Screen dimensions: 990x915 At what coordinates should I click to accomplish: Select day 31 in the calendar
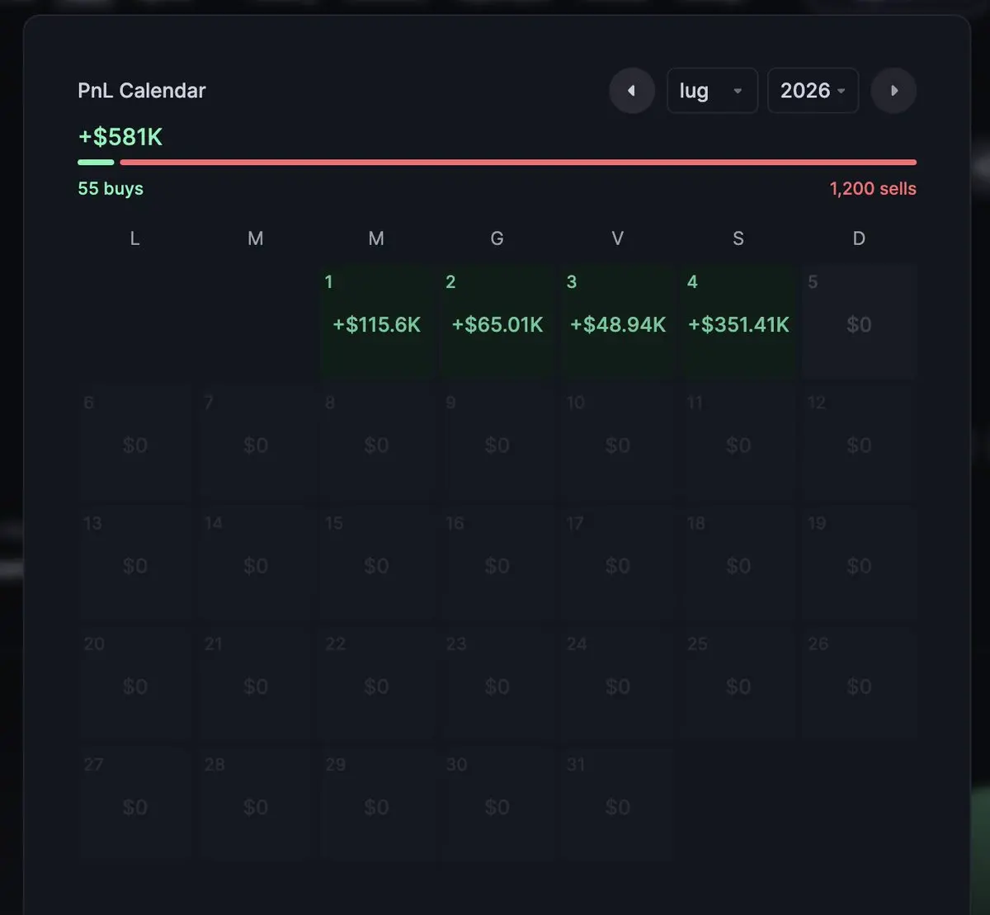(617, 804)
